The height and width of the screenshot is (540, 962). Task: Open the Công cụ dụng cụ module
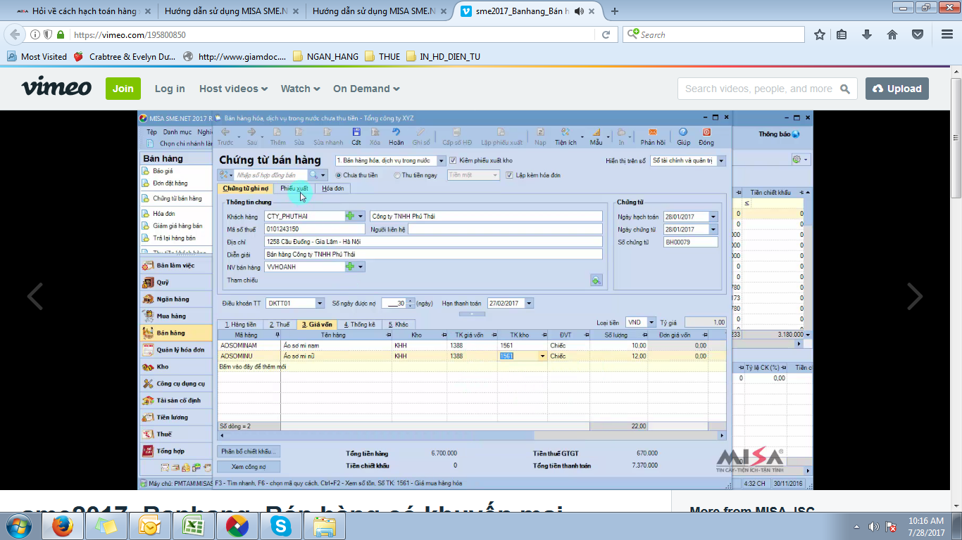pyautogui.click(x=176, y=383)
